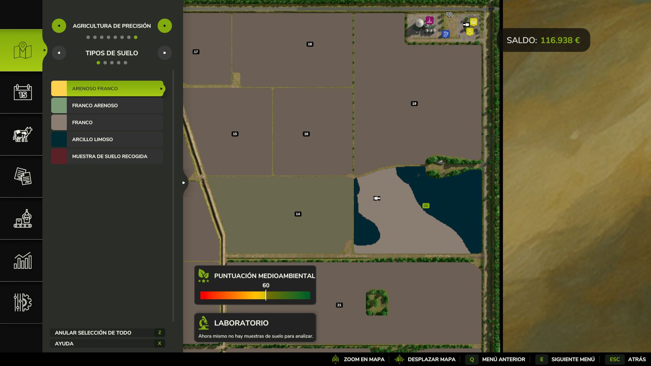The width and height of the screenshot is (651, 366).
Task: Toggle the Arcillo Limoso soil layer
Action: [x=107, y=139]
